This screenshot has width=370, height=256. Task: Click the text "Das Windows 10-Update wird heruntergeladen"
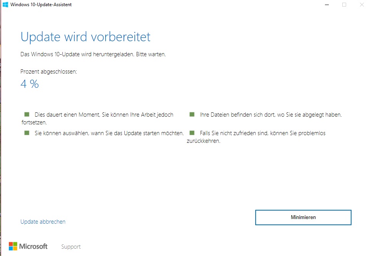[x=77, y=54]
